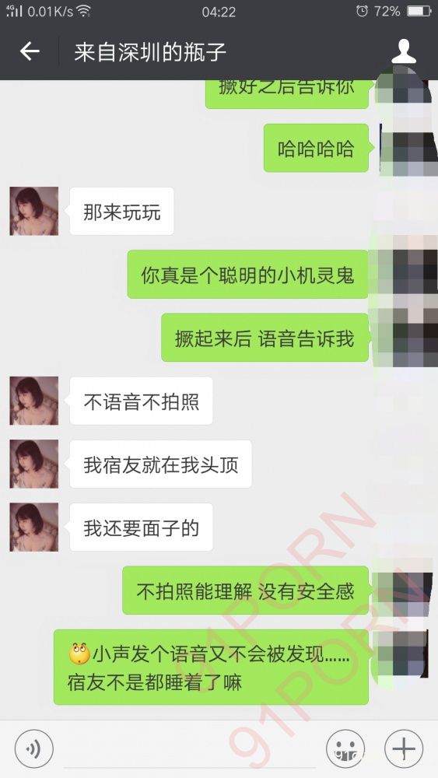The width and height of the screenshot is (438, 778).
Task: Tap avatar next to 我还要面子的
Action: pos(33,527)
